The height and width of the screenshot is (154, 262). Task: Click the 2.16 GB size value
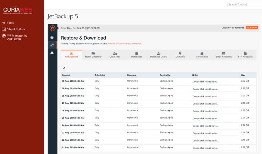(x=245, y=140)
